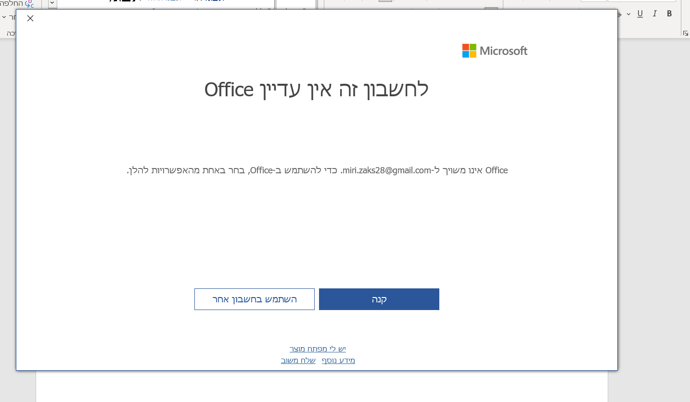
Task: Toggle bold formatting in the ribbon
Action: click(x=669, y=13)
